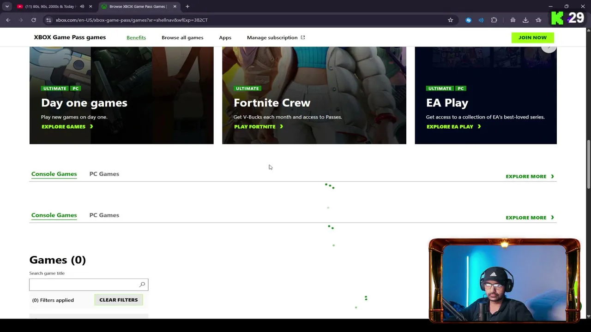Click the lower EXPLORE MORE link
This screenshot has width=591, height=332.
(x=530, y=218)
